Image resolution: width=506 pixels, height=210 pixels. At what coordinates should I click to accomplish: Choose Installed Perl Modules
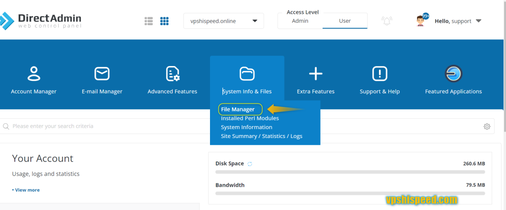[x=250, y=118]
